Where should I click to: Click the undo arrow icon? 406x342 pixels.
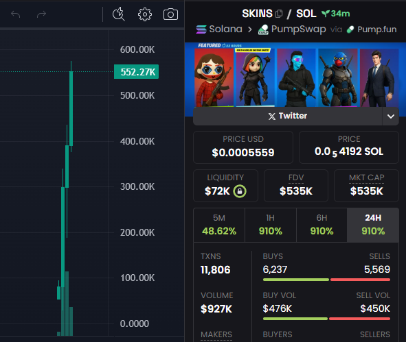point(16,14)
